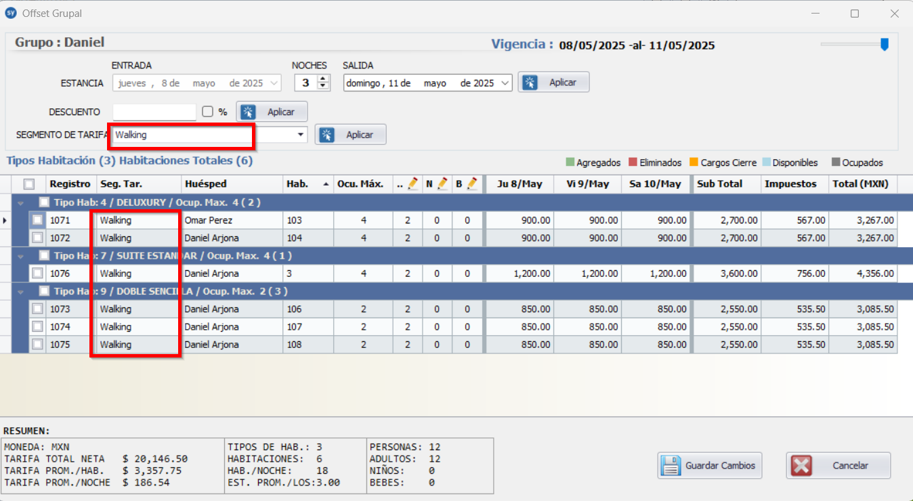Click the red X icon on Cancelar
This screenshot has width=913, height=501.
[x=801, y=466]
